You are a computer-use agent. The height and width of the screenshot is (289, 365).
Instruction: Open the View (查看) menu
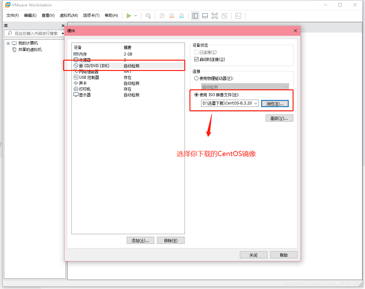48,15
